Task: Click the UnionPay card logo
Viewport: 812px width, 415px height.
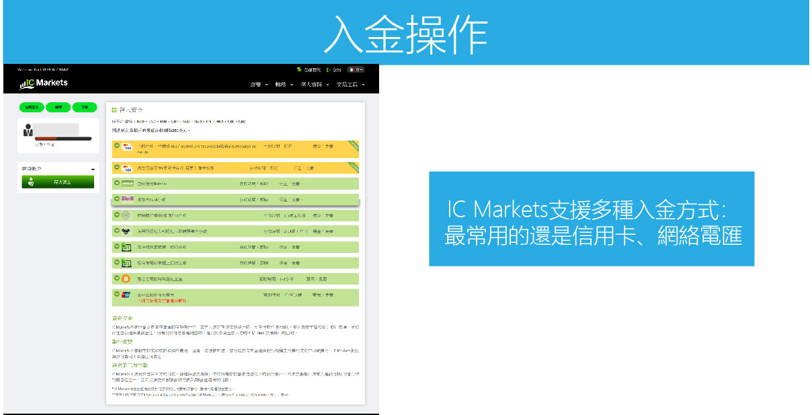Action: (x=126, y=295)
